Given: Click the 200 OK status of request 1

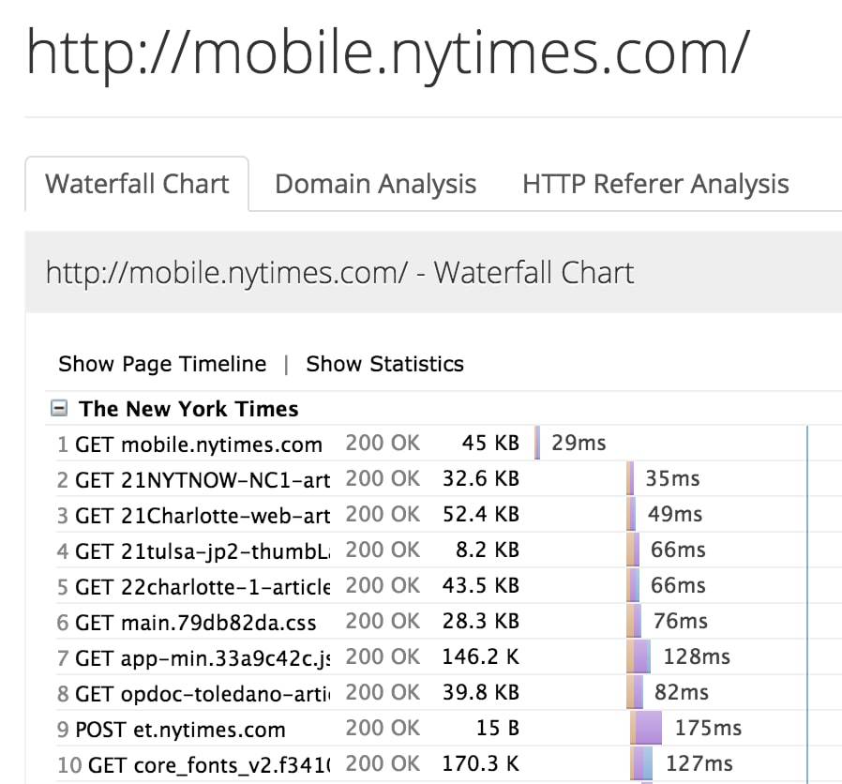Looking at the screenshot, I should (383, 443).
